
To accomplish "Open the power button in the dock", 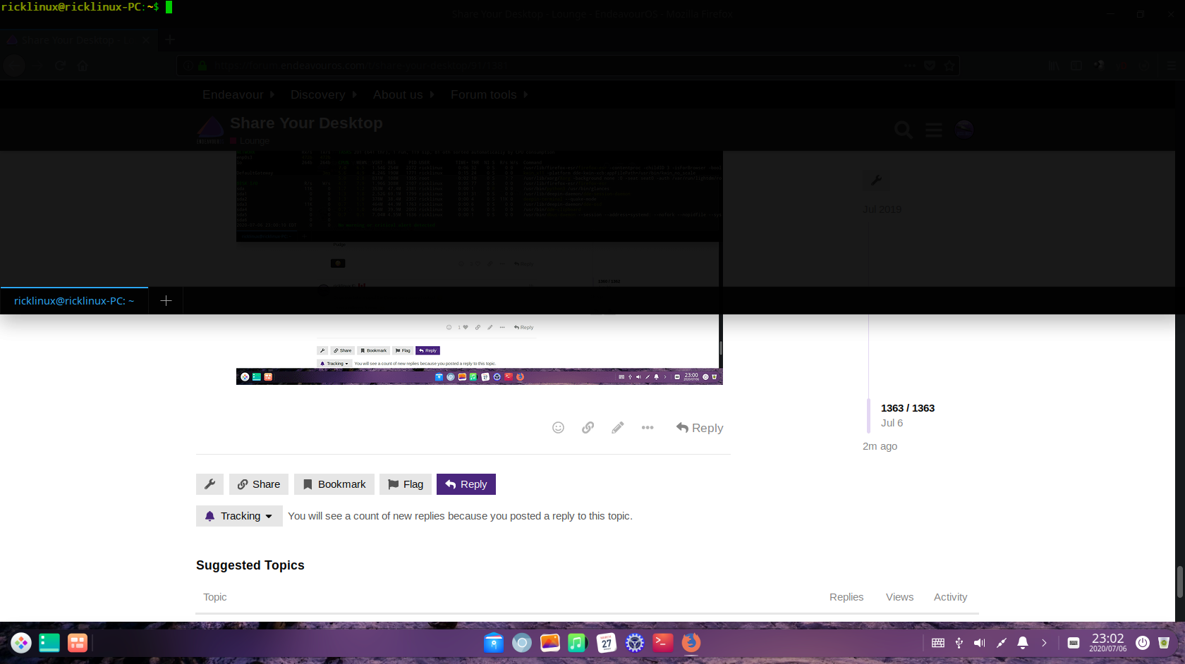I will (x=1143, y=643).
